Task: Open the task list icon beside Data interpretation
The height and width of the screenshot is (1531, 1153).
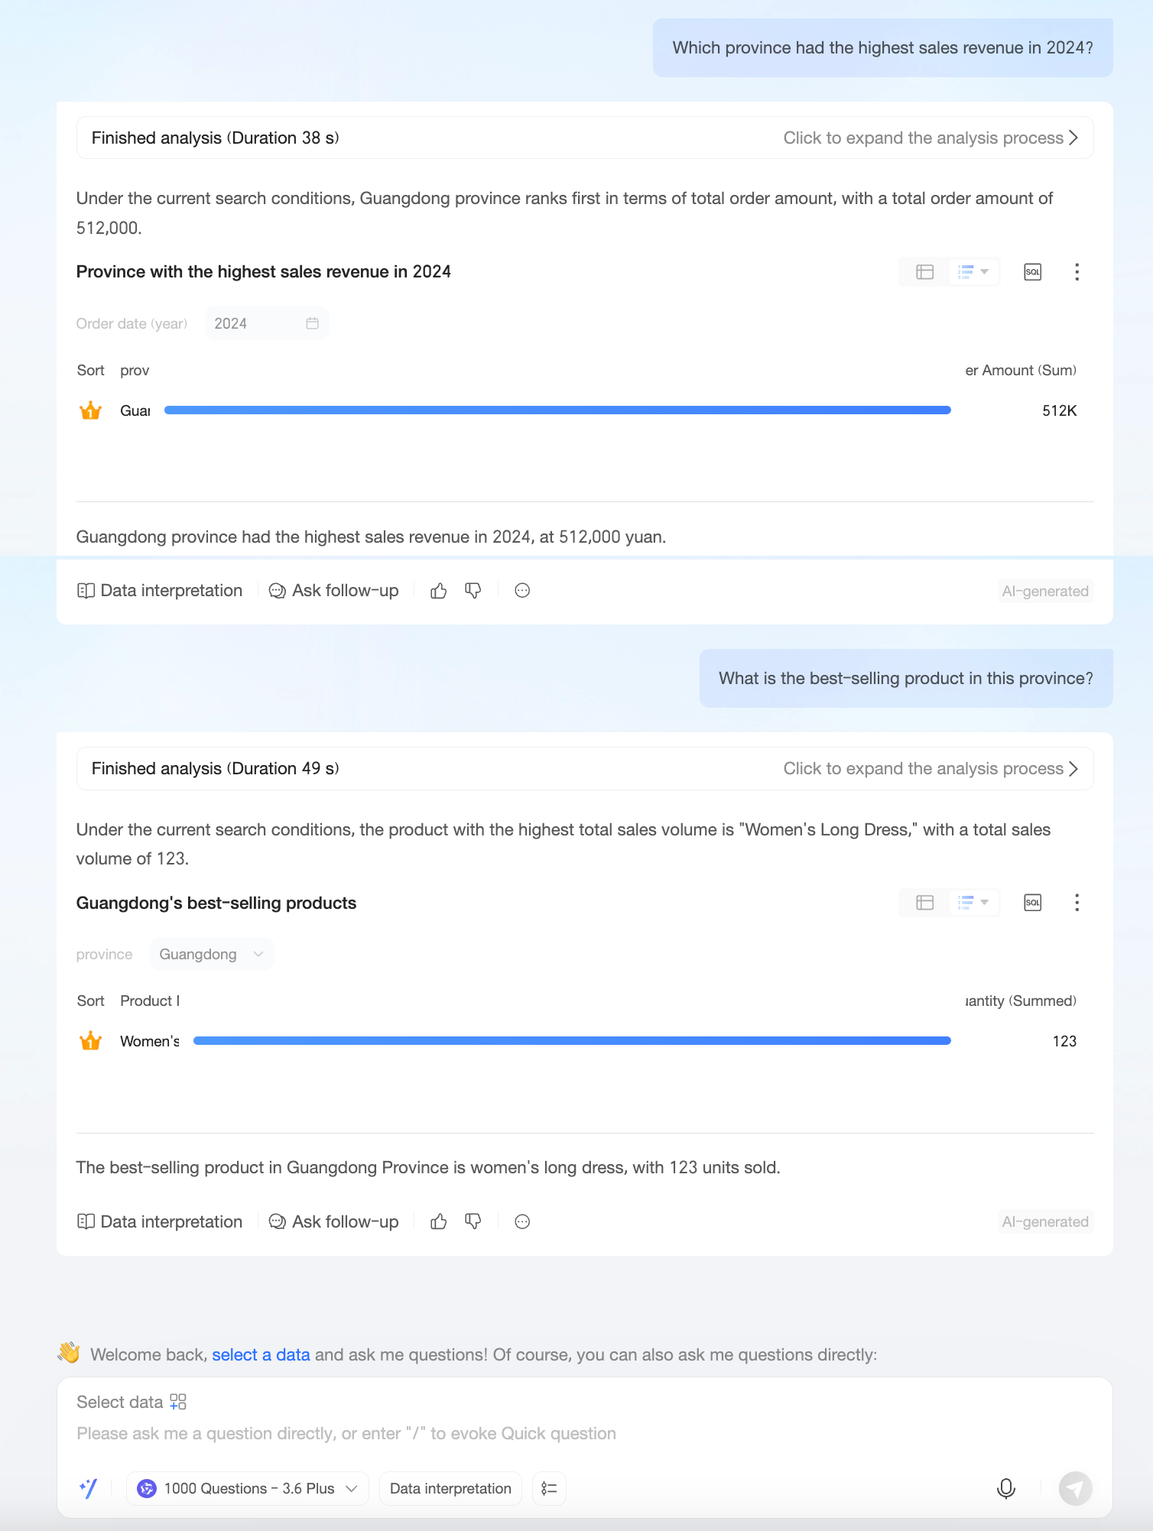Action: (x=549, y=1488)
